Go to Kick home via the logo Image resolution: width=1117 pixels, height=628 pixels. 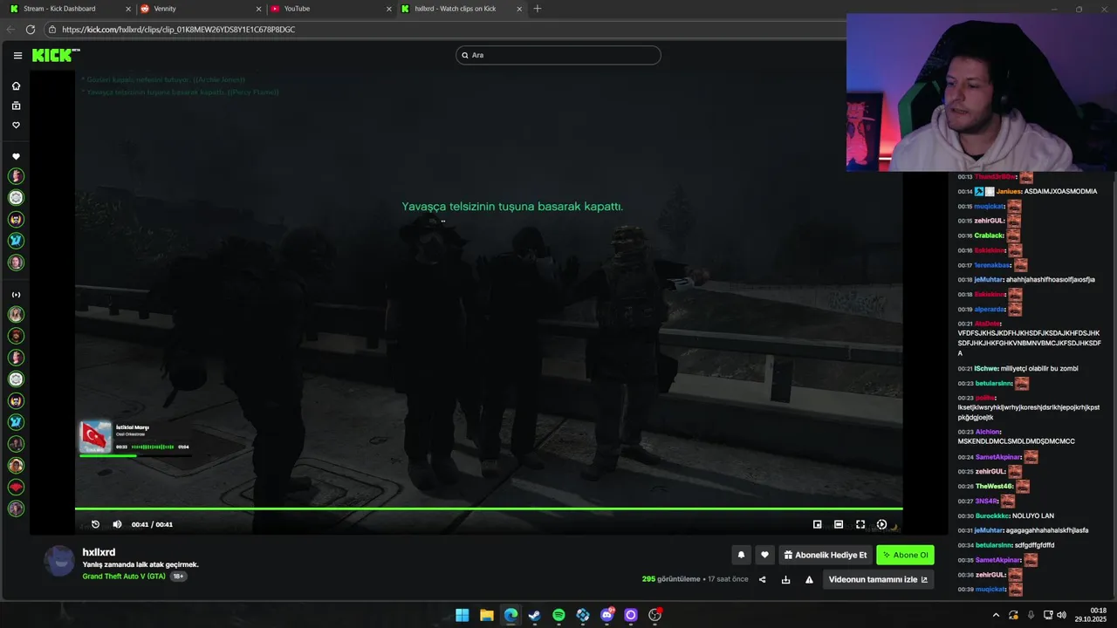[56, 55]
